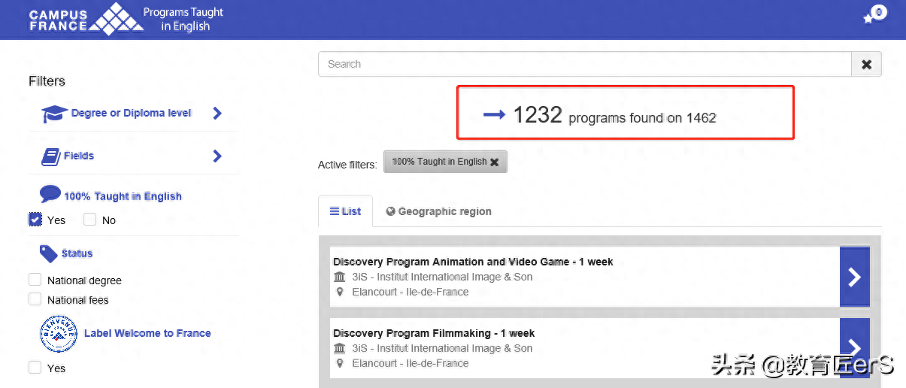Expand the Degree or Diploma level filter
The height and width of the screenshot is (388, 906).
[x=217, y=114]
